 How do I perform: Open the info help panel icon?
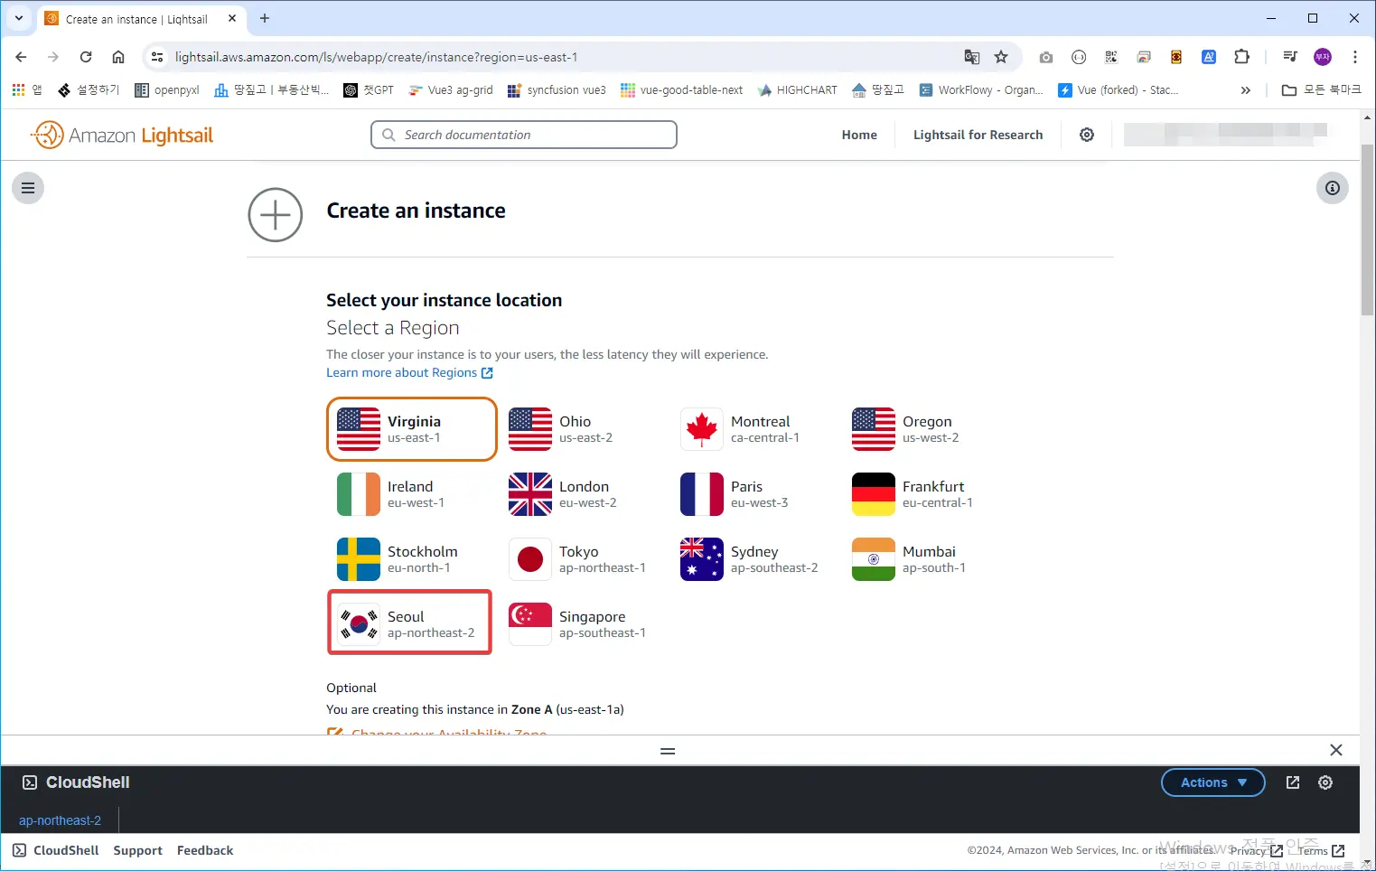pos(1332,188)
